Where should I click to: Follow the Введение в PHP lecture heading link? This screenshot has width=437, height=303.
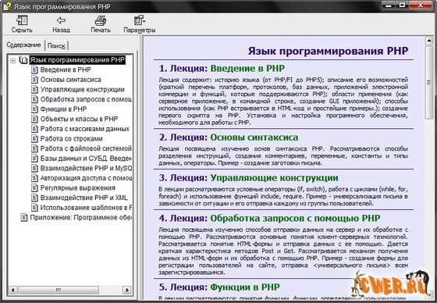pos(247,69)
